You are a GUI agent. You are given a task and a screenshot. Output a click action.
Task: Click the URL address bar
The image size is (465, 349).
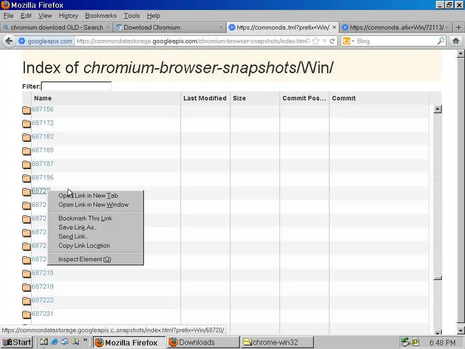click(193, 41)
